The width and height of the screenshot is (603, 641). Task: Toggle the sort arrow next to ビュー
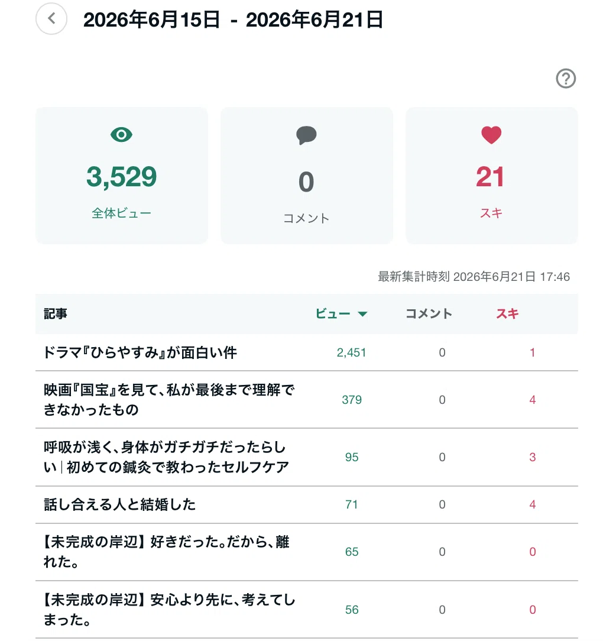coord(362,314)
